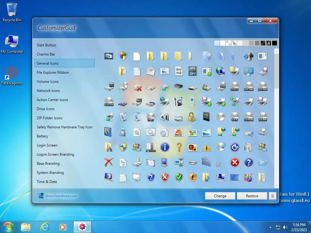Choose the RAM memory chip icon
311x233 pixels.
coord(179,86)
